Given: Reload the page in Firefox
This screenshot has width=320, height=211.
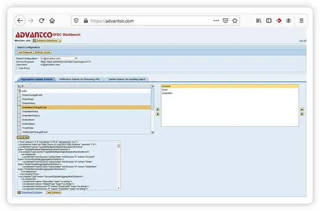Looking at the screenshot, I should [42, 21].
